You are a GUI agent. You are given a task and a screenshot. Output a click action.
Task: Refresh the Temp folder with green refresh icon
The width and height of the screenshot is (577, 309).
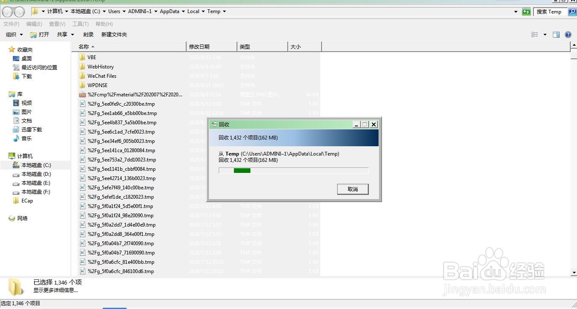click(526, 12)
